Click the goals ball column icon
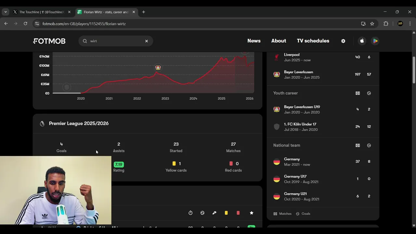The width and height of the screenshot is (416, 234). 202,213
